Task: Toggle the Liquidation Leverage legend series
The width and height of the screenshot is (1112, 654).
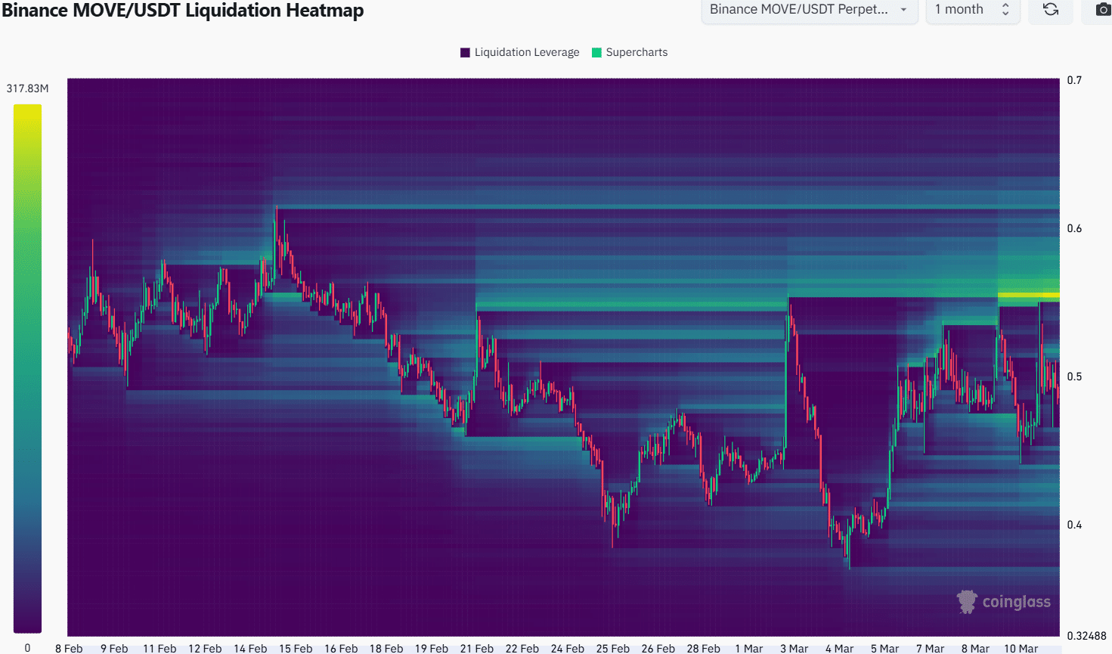Action: point(520,52)
